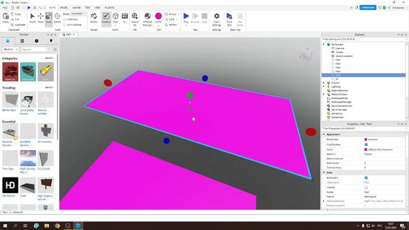Image resolution: width=409 pixels, height=230 pixels.
Task: Click See all link for Categories
Action: pos(49,58)
